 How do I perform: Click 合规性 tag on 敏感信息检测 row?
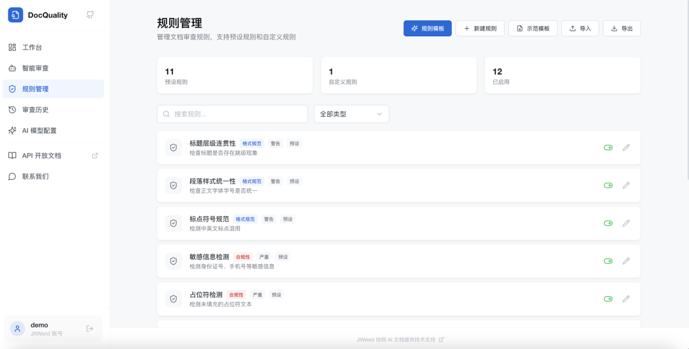[242, 256]
